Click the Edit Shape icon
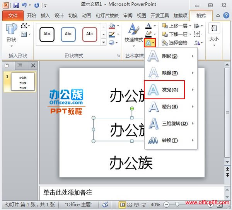The height and width of the screenshot is (210, 232). coord(24,26)
